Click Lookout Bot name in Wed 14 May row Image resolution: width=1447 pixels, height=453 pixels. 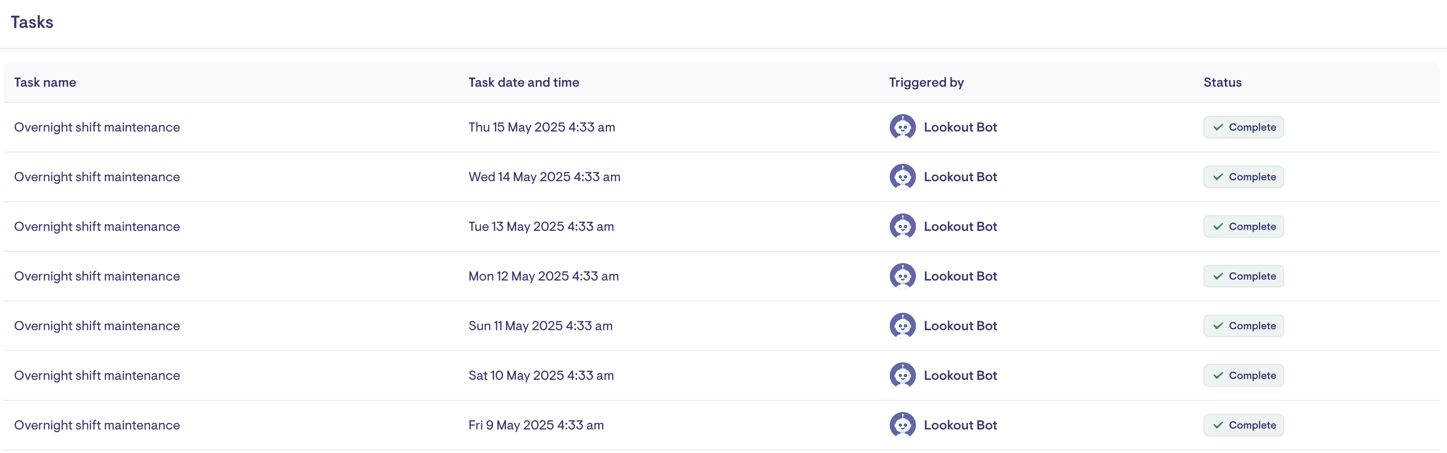(x=960, y=177)
